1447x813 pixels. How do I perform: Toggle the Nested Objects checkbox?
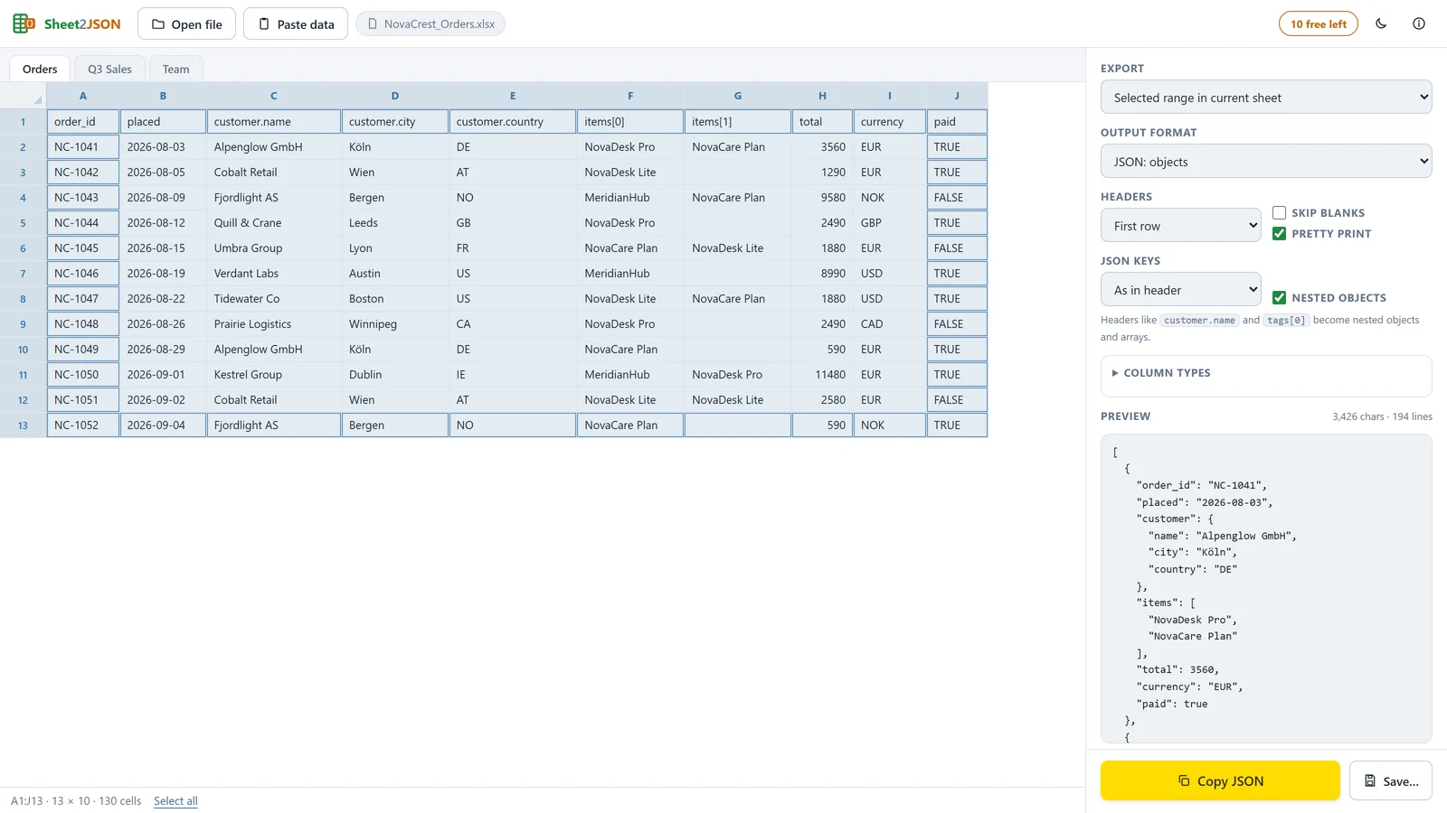(1279, 297)
